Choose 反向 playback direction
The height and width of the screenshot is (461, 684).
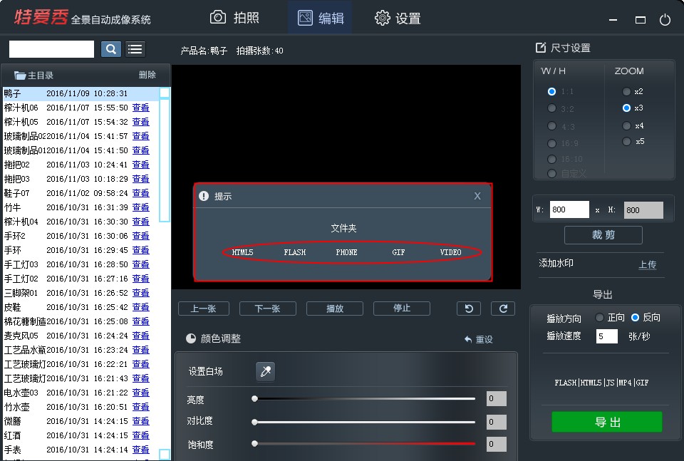tap(635, 318)
